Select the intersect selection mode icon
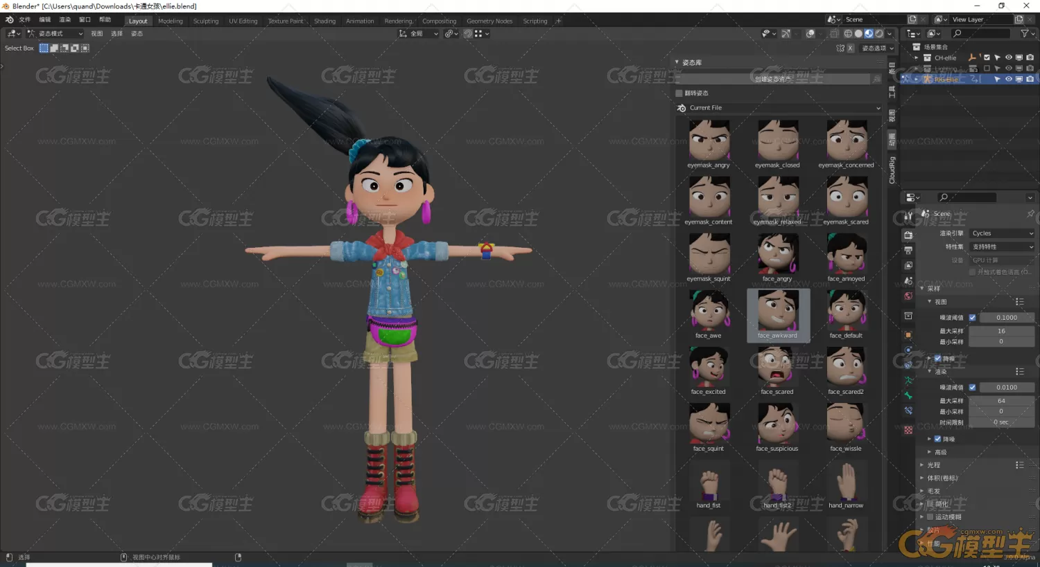Image resolution: width=1040 pixels, height=567 pixels. tap(85, 48)
